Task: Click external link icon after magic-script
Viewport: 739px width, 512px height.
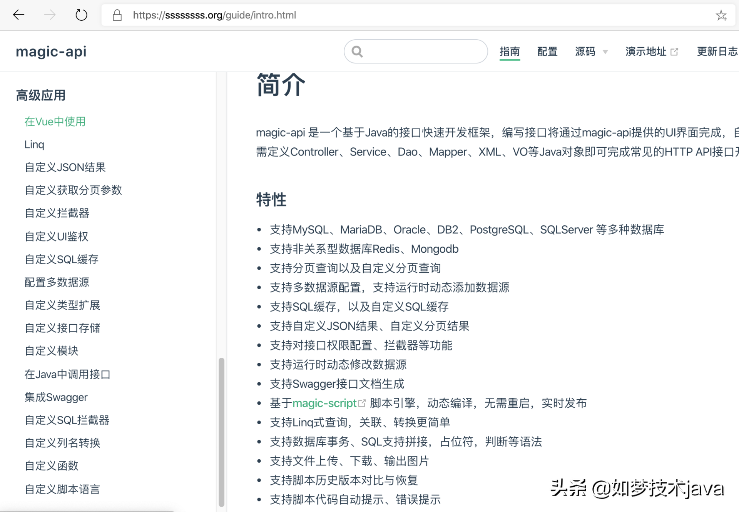Action: [362, 403]
